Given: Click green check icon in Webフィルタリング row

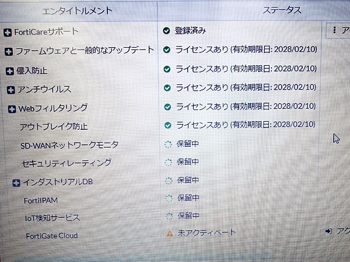Looking at the screenshot, I should pyautogui.click(x=167, y=107).
